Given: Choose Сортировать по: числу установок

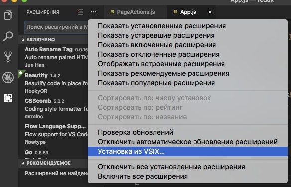Looking at the screenshot, I should [x=188, y=98].
